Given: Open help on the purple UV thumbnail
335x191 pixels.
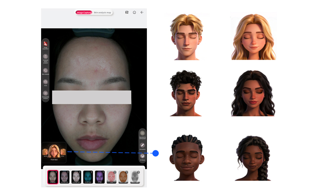Looking at the screenshot, I should [x=103, y=172].
